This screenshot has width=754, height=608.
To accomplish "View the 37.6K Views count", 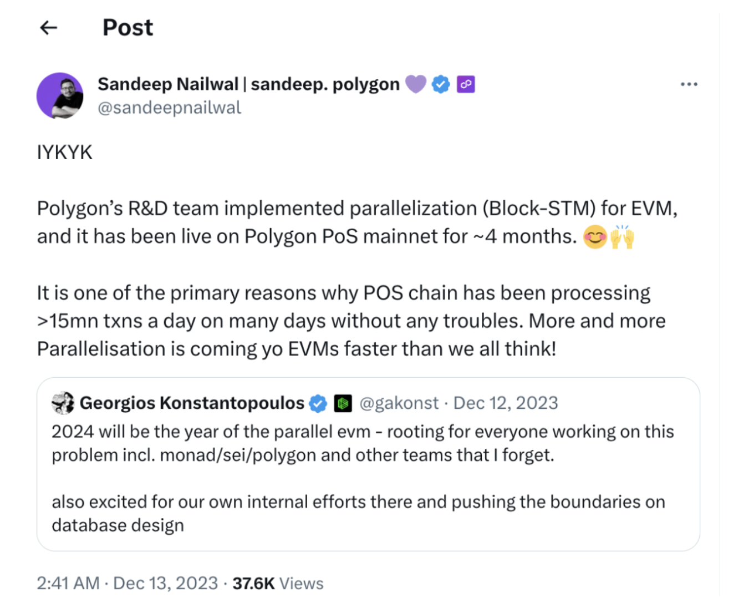I will 278,584.
